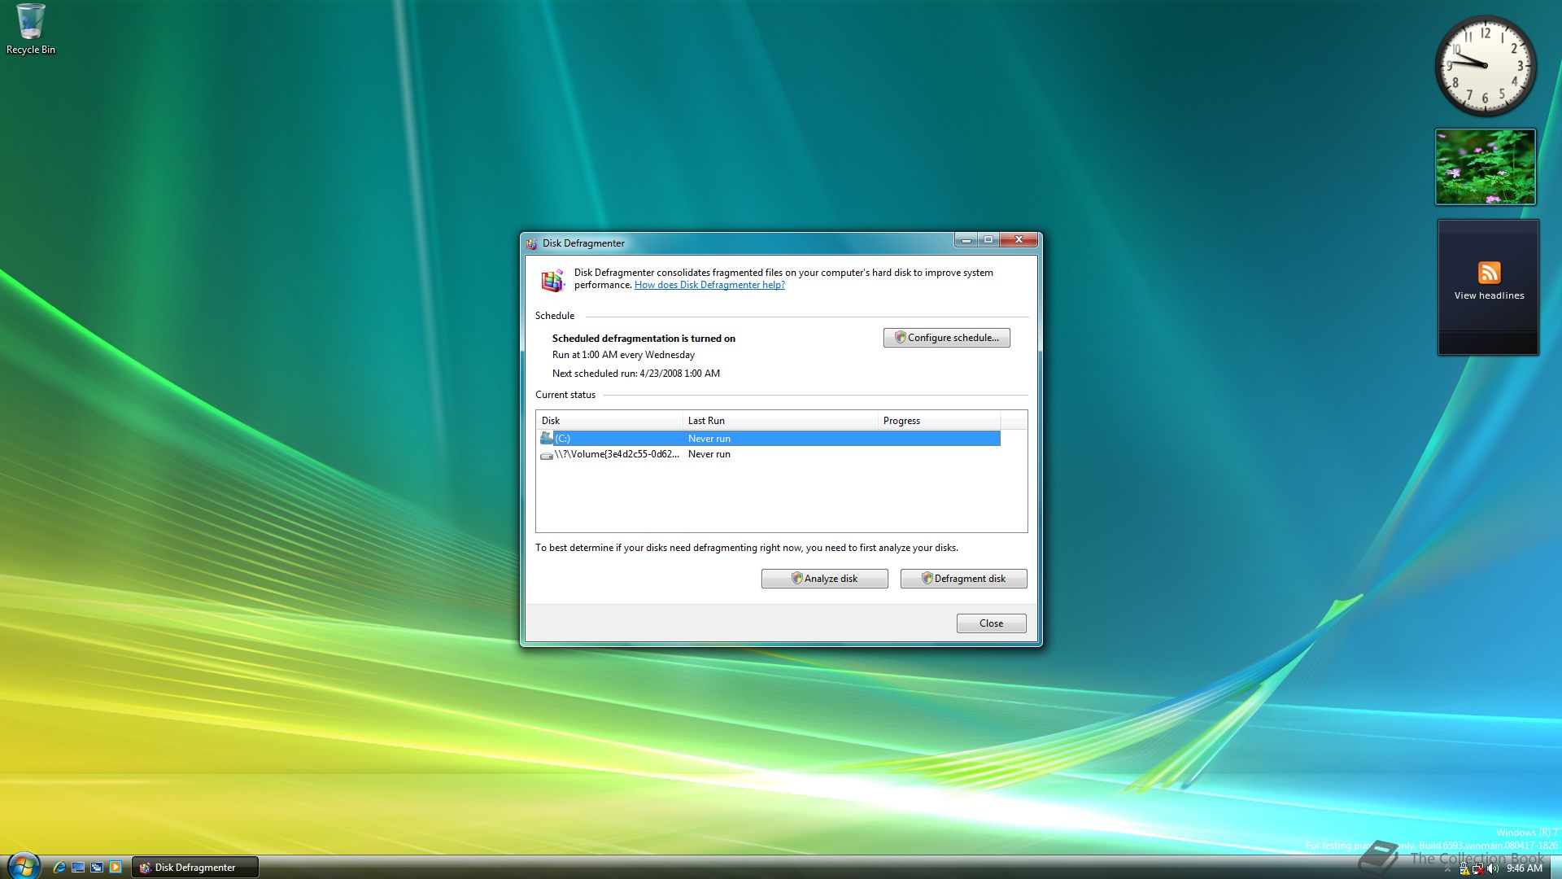Click the Close button at dialog bottom

(x=991, y=623)
